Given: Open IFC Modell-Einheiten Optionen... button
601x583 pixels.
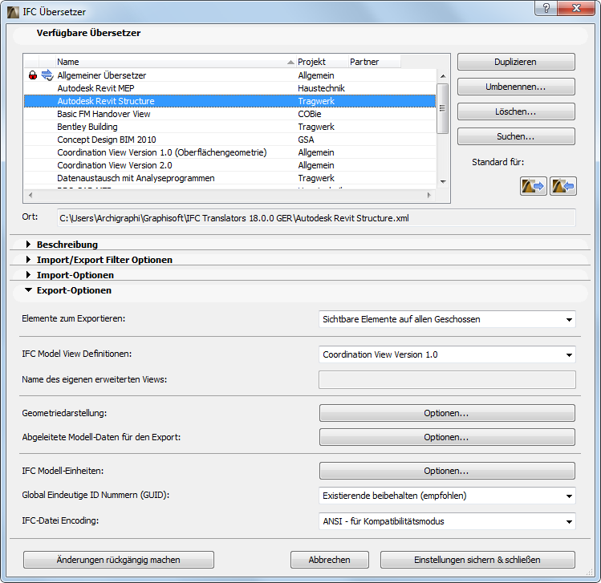Looking at the screenshot, I should [x=447, y=471].
